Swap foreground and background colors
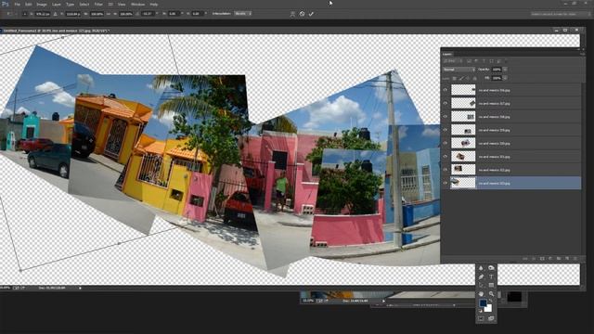This screenshot has height=334, width=594. click(x=491, y=301)
